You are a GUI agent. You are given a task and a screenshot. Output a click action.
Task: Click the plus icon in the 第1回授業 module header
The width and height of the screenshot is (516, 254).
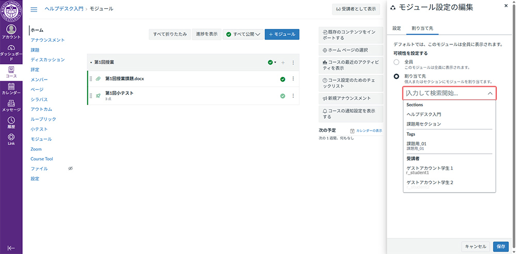[x=283, y=62]
